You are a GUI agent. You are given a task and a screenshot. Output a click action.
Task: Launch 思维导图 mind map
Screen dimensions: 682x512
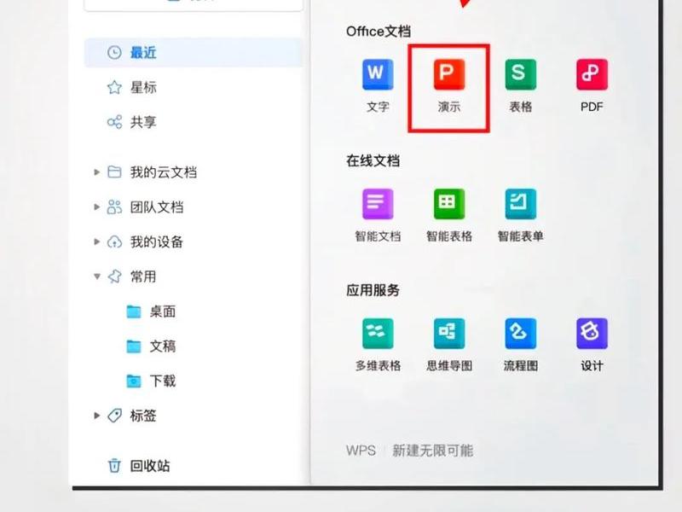pyautogui.click(x=449, y=334)
